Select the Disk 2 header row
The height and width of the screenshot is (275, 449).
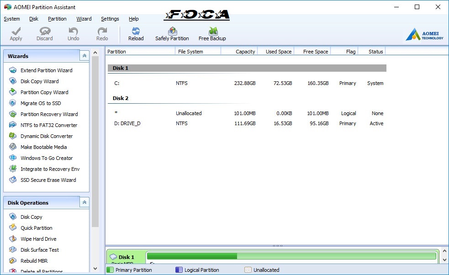point(247,98)
